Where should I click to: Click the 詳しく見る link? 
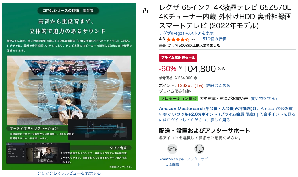coord(220,120)
